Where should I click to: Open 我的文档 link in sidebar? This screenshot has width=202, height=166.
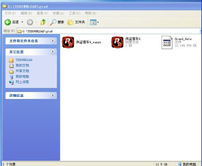coord(22,65)
